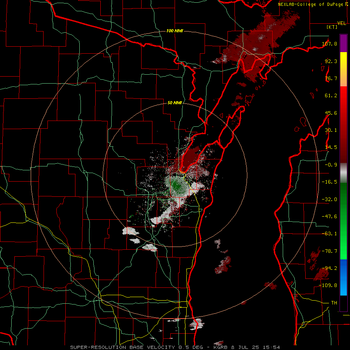The image size is (350, 350).
Task: Click the blue segment of velocity color bar
Action: point(343,277)
